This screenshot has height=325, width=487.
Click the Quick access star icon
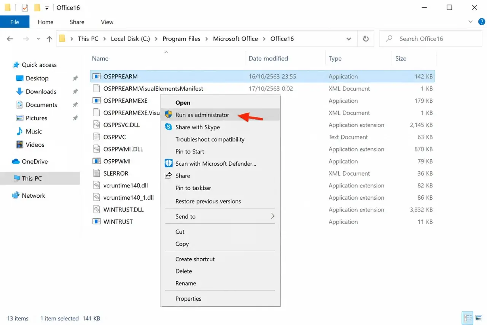(x=16, y=65)
